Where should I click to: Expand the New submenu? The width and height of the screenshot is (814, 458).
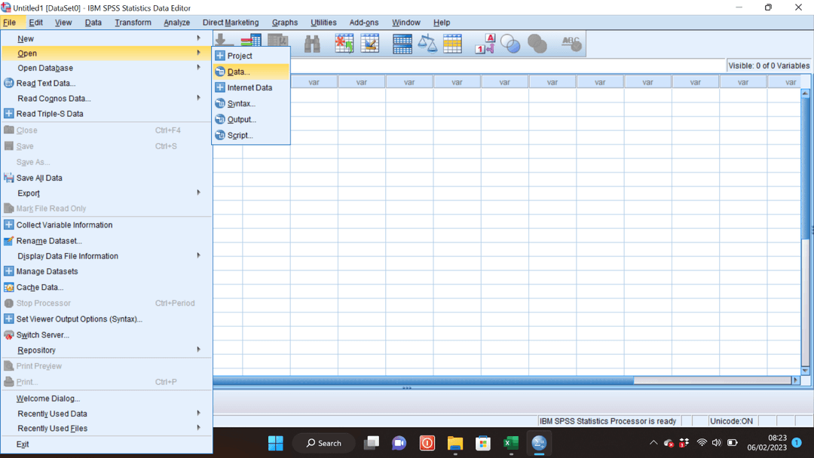107,39
